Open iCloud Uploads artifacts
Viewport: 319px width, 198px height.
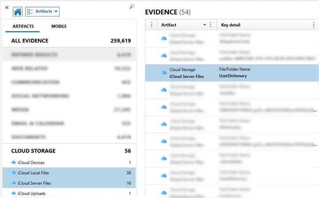[x=69, y=193]
